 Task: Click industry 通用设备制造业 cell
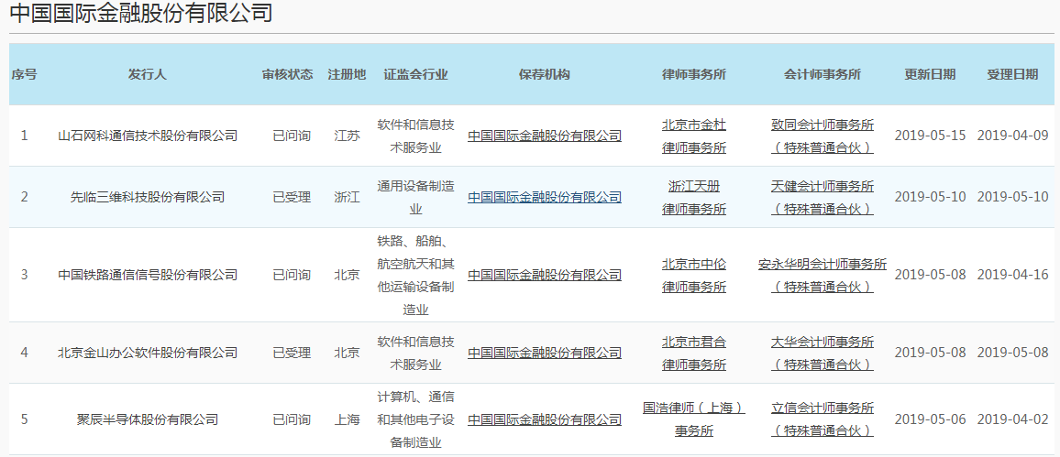[x=415, y=197]
